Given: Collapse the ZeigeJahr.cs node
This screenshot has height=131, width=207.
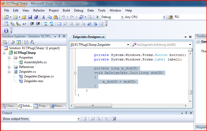Looking at the screenshot, I should (x=9, y=72).
